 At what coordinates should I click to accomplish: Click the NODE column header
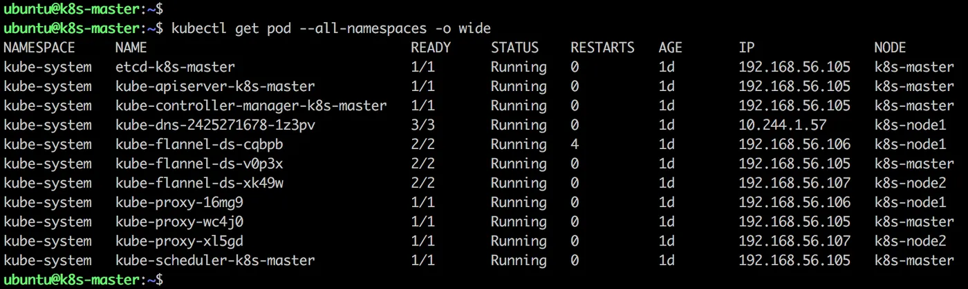(x=890, y=48)
